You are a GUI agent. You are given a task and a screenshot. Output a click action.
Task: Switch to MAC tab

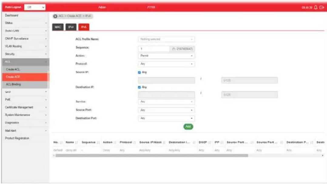pos(58,27)
